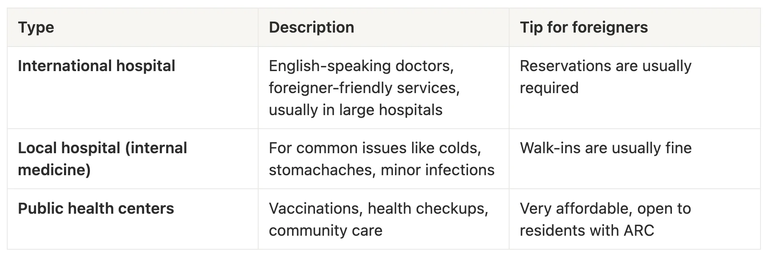The image size is (769, 259).
Task: Click the "Walk-ins are usually fine" tip
Action: [x=605, y=148]
